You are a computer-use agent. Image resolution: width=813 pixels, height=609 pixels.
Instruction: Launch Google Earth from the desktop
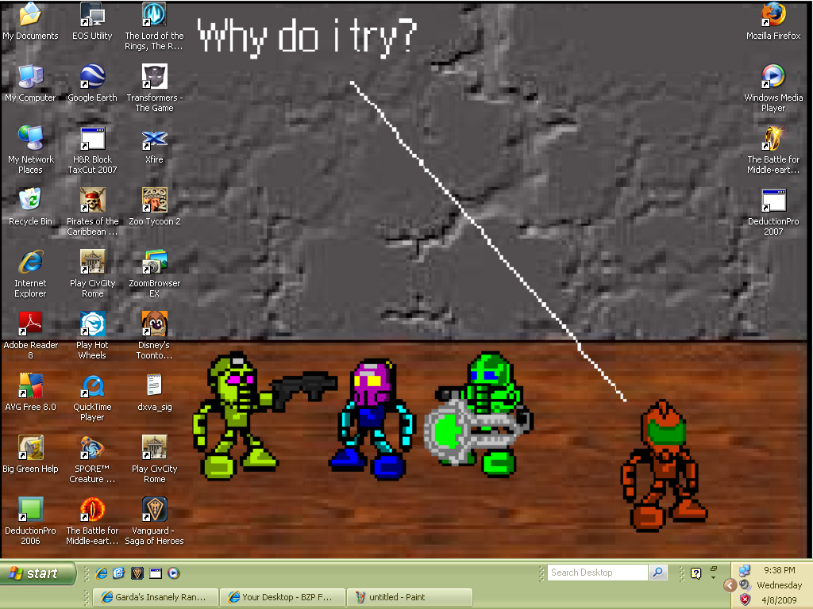pyautogui.click(x=92, y=75)
